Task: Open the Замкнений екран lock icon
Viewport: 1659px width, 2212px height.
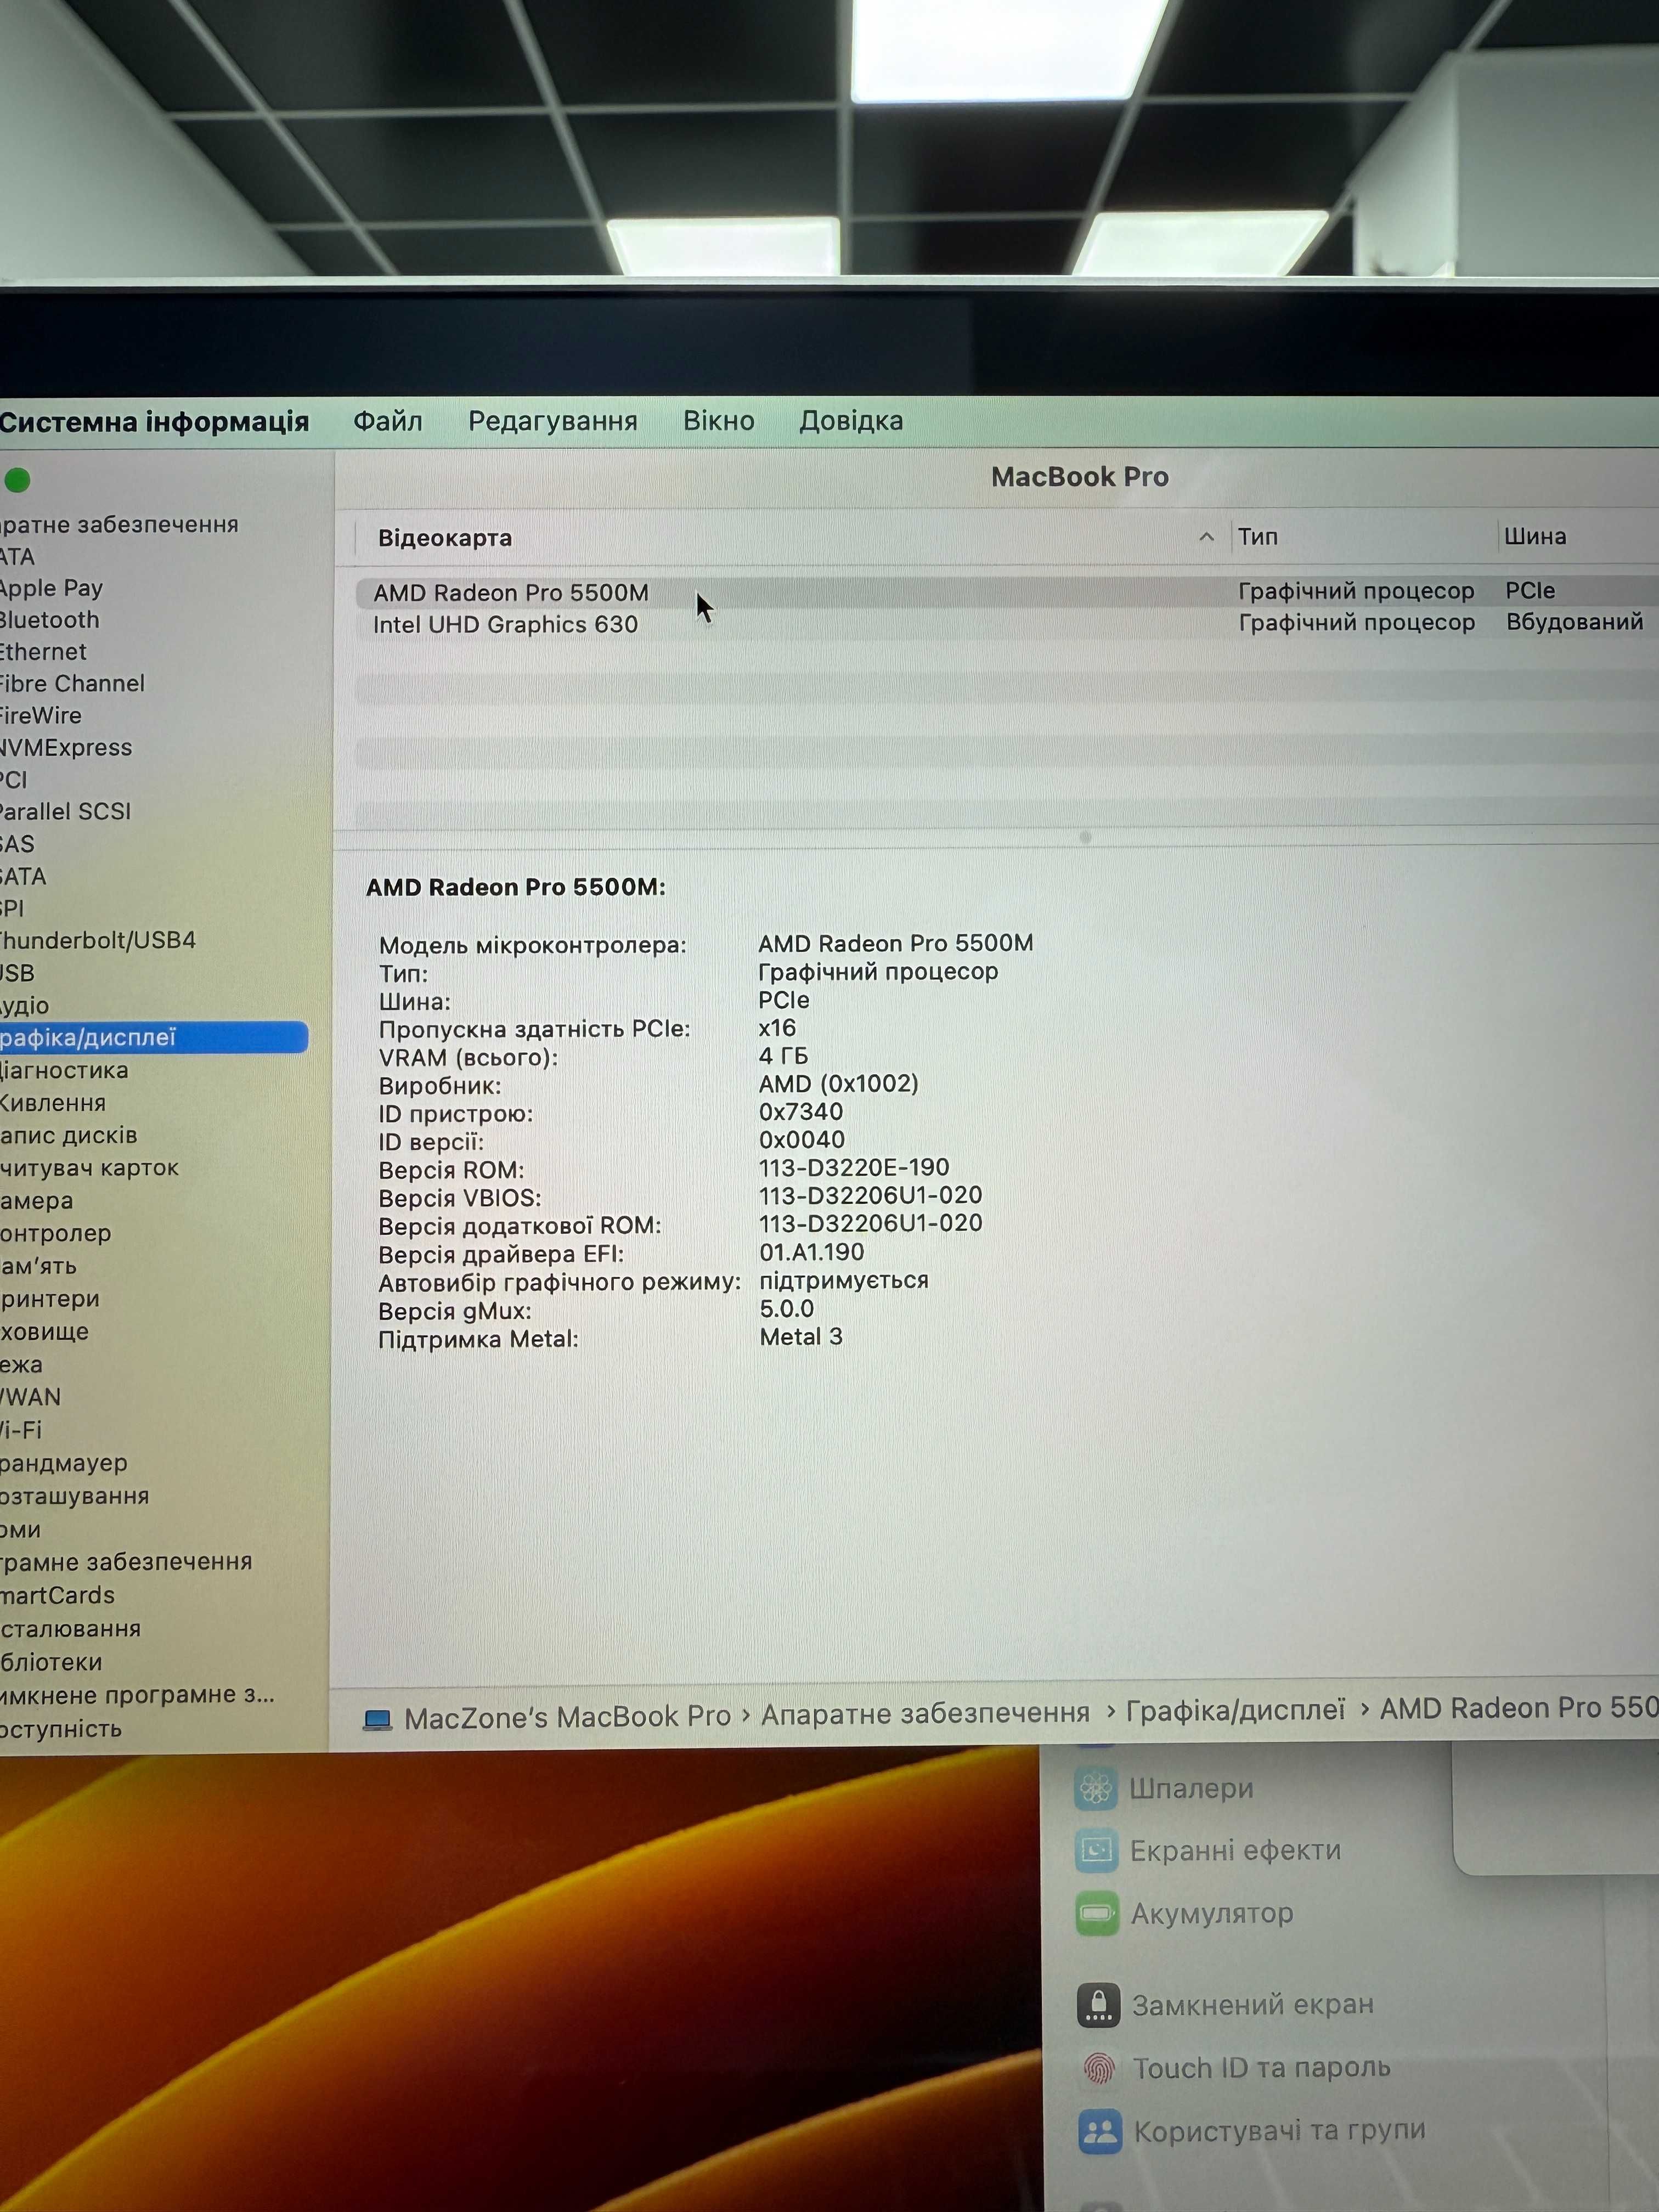Action: pos(1098,2005)
